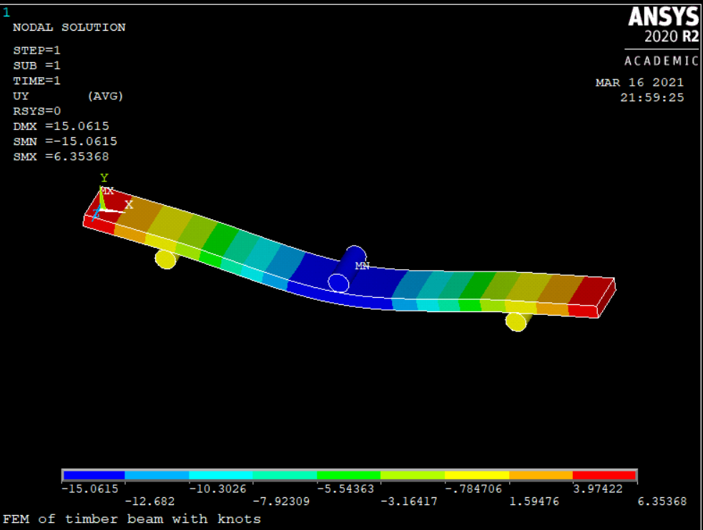Click the green legend band
Viewport: 703px width, 530px height.
pyautogui.click(x=349, y=476)
